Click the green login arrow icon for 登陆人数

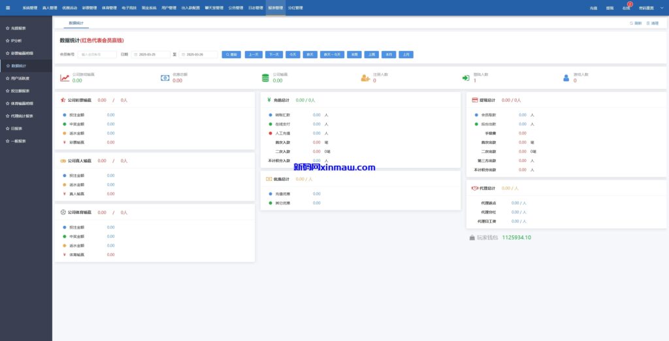point(465,78)
